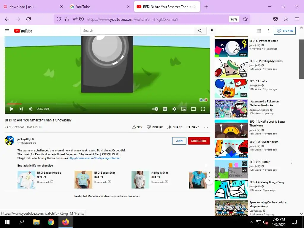Switch to download | osu! tab
The image size is (304, 228).
point(33,7)
